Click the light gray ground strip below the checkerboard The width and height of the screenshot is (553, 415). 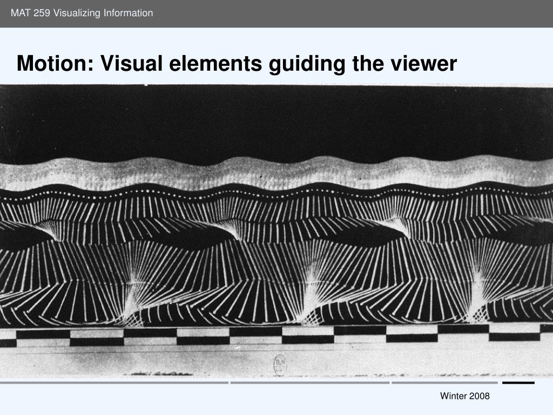coord(276,362)
